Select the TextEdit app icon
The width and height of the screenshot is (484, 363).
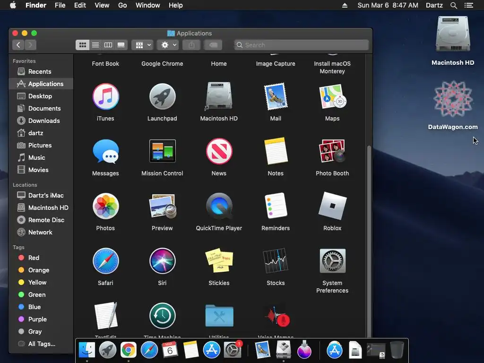pyautogui.click(x=105, y=316)
